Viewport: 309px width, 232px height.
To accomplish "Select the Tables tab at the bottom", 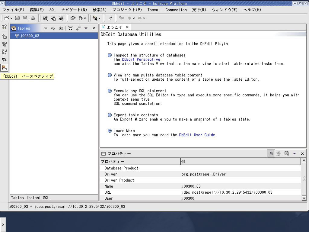I will tap(17, 198).
